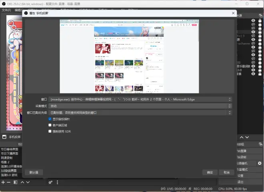Open virtual camera settings gear icon
The image size is (264, 192).
tap(260, 163)
